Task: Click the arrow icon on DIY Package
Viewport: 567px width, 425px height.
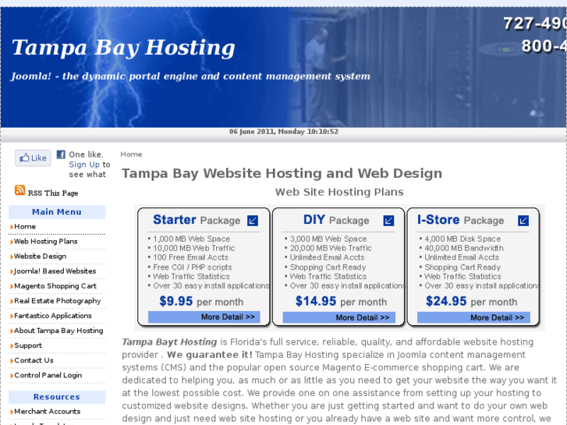Action: click(x=388, y=220)
